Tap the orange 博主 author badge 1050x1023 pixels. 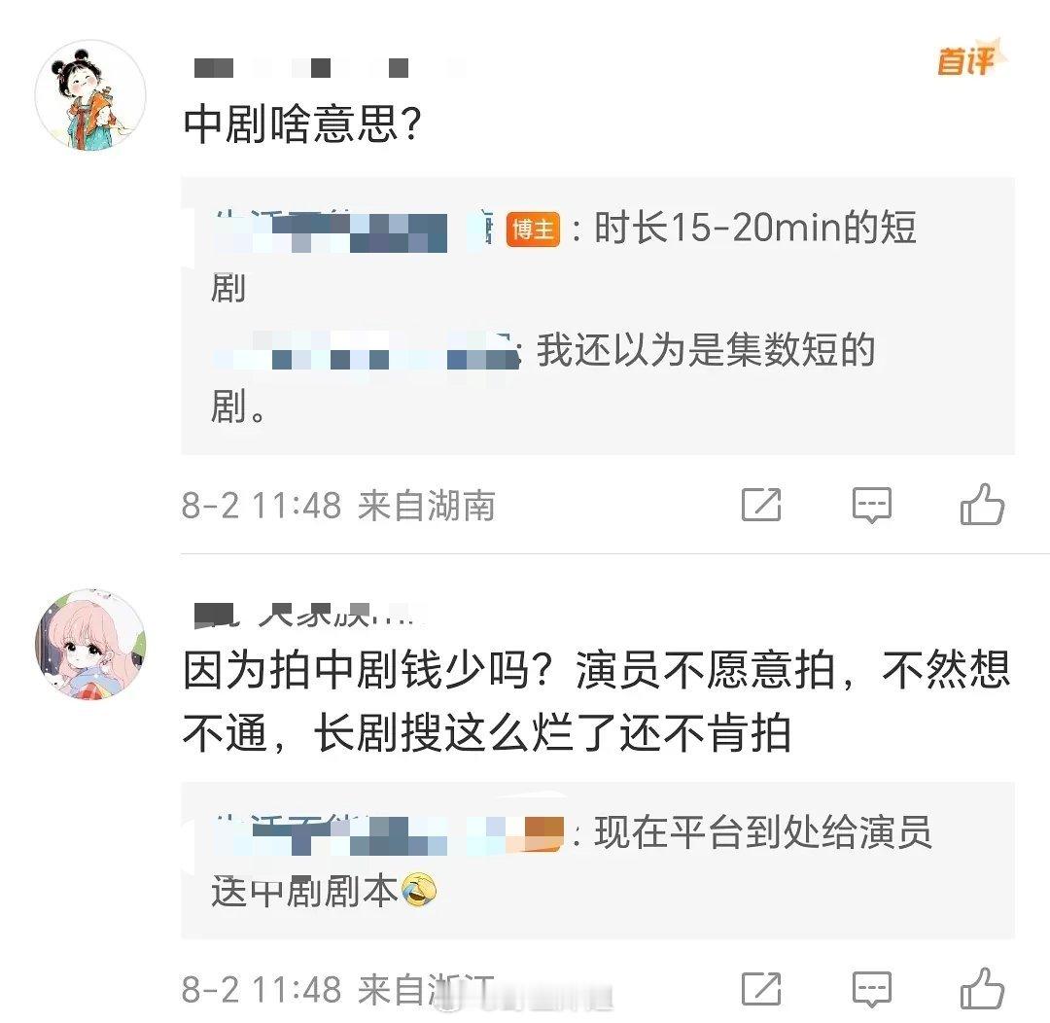click(x=533, y=229)
